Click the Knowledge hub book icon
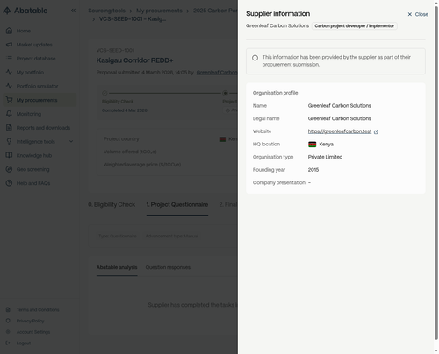This screenshot has height=354, width=439. coord(9,155)
